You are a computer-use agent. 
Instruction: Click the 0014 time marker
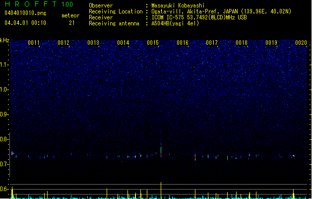pyautogui.click(x=123, y=43)
